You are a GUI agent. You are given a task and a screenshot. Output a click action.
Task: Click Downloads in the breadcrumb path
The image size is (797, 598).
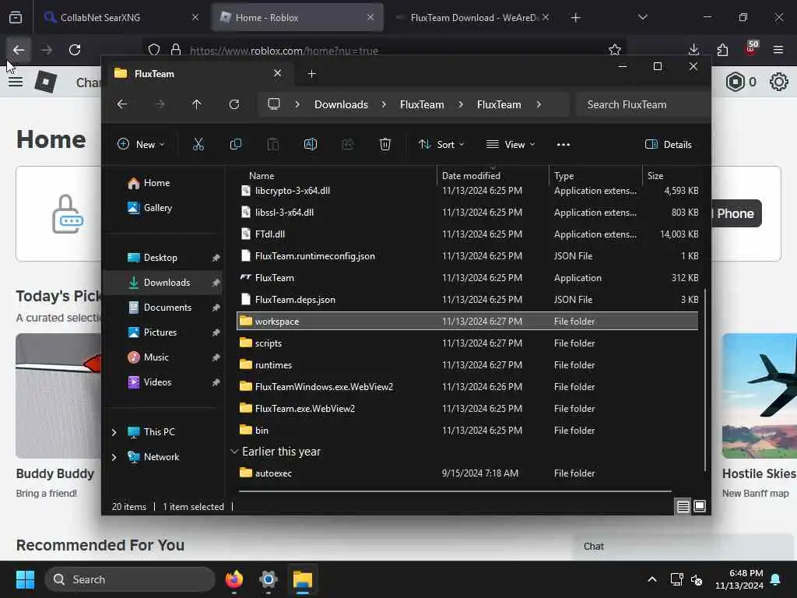pyautogui.click(x=341, y=104)
